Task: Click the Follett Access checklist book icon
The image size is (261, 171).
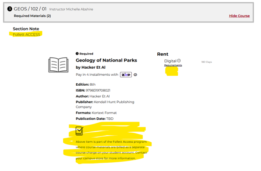Action: (79, 131)
